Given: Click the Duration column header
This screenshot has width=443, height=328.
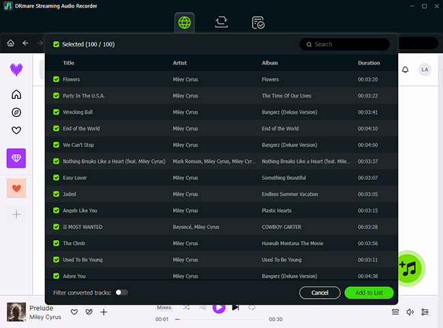Looking at the screenshot, I should click(369, 63).
